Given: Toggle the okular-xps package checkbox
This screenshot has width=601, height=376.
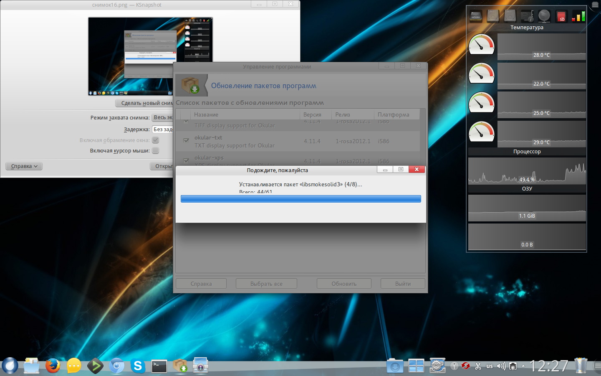Looking at the screenshot, I should [x=186, y=160].
